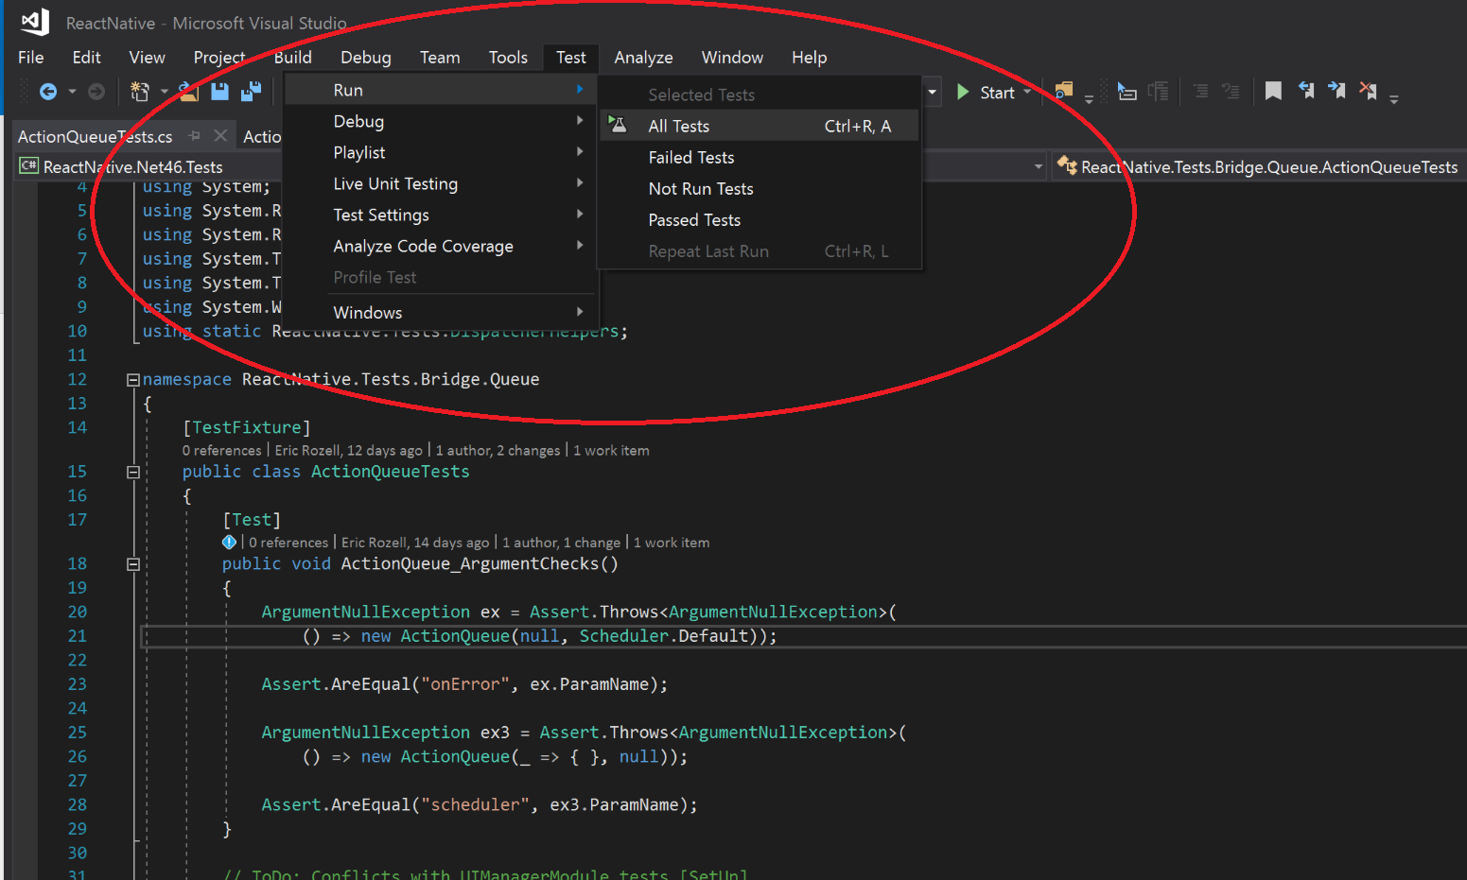Open the ActionQueueTests class navigation dropdown
The height and width of the screenshot is (880, 1467).
(x=1261, y=167)
